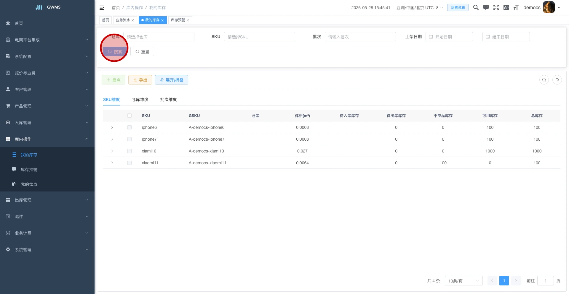This screenshot has height=294, width=569.
Task: Click the 盘点 button
Action: [114, 80]
